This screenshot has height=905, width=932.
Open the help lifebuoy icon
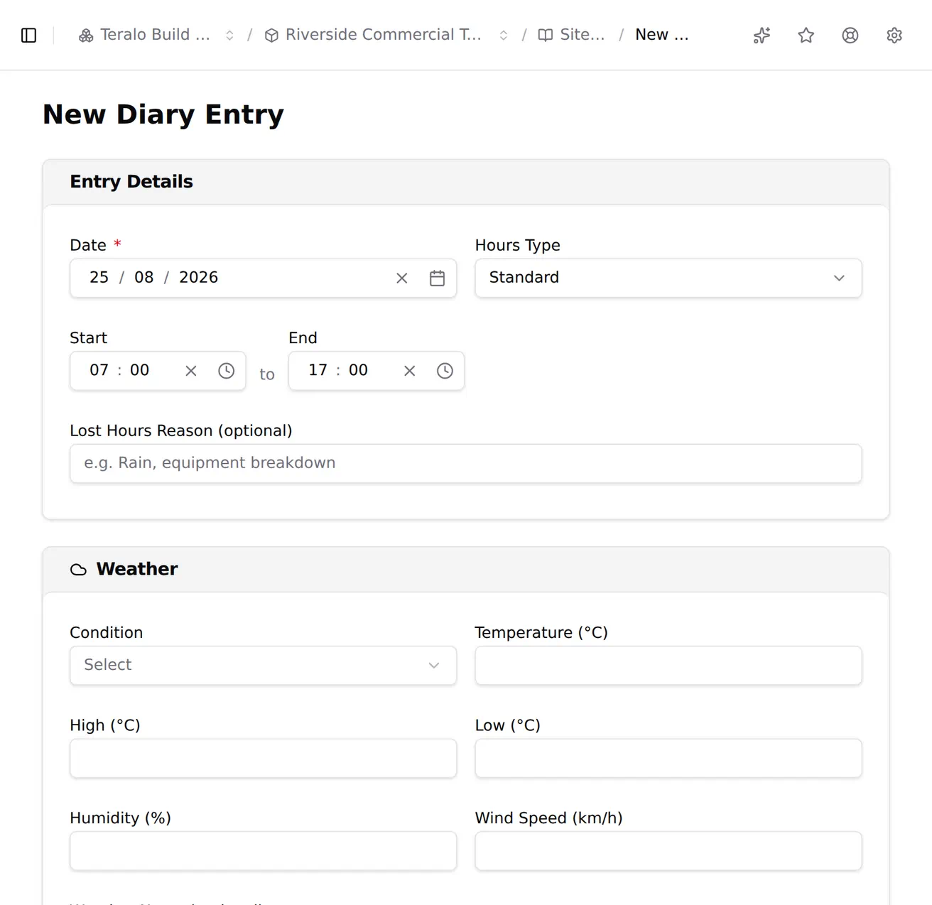pos(850,36)
